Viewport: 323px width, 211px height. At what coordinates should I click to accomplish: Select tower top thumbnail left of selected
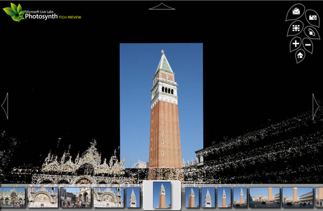[133, 197]
